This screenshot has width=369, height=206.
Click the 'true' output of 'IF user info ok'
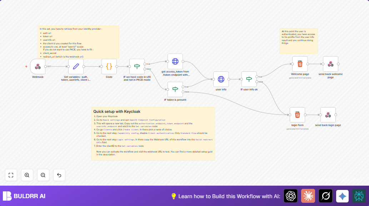click(x=257, y=77)
